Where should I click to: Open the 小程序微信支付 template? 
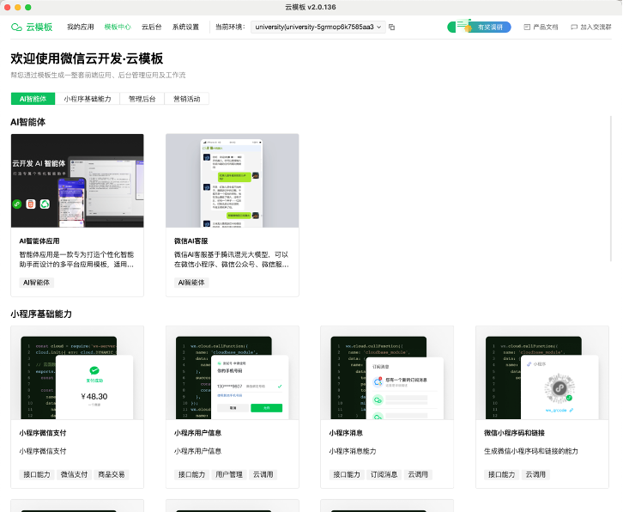[77, 407]
